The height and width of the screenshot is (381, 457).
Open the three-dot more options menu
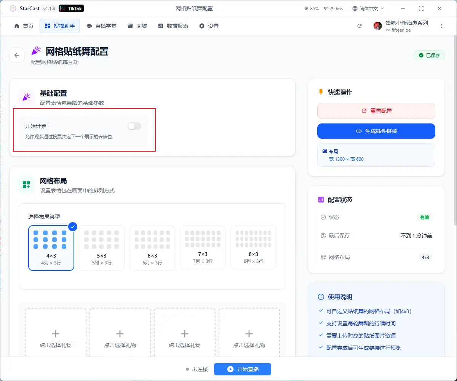442,26
